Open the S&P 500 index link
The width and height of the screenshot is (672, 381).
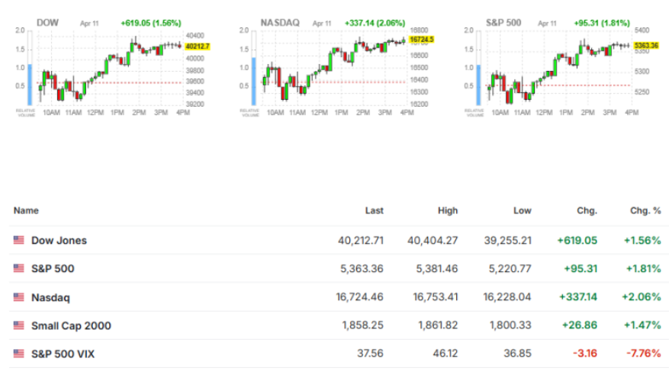click(53, 269)
